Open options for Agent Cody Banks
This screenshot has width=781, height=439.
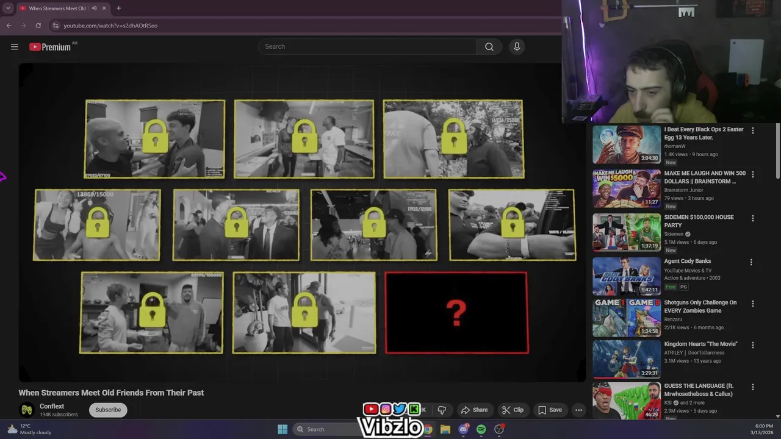tap(751, 262)
